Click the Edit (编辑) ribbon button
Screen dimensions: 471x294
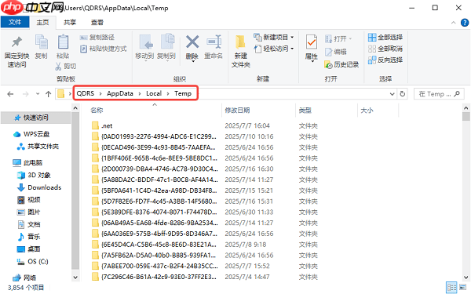click(336, 52)
